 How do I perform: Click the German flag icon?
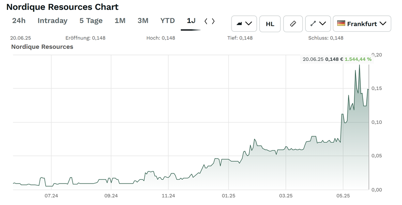click(x=341, y=24)
